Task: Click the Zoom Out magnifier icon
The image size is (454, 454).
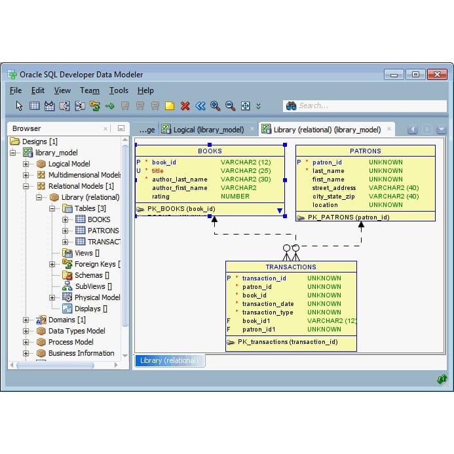Action: [230, 105]
